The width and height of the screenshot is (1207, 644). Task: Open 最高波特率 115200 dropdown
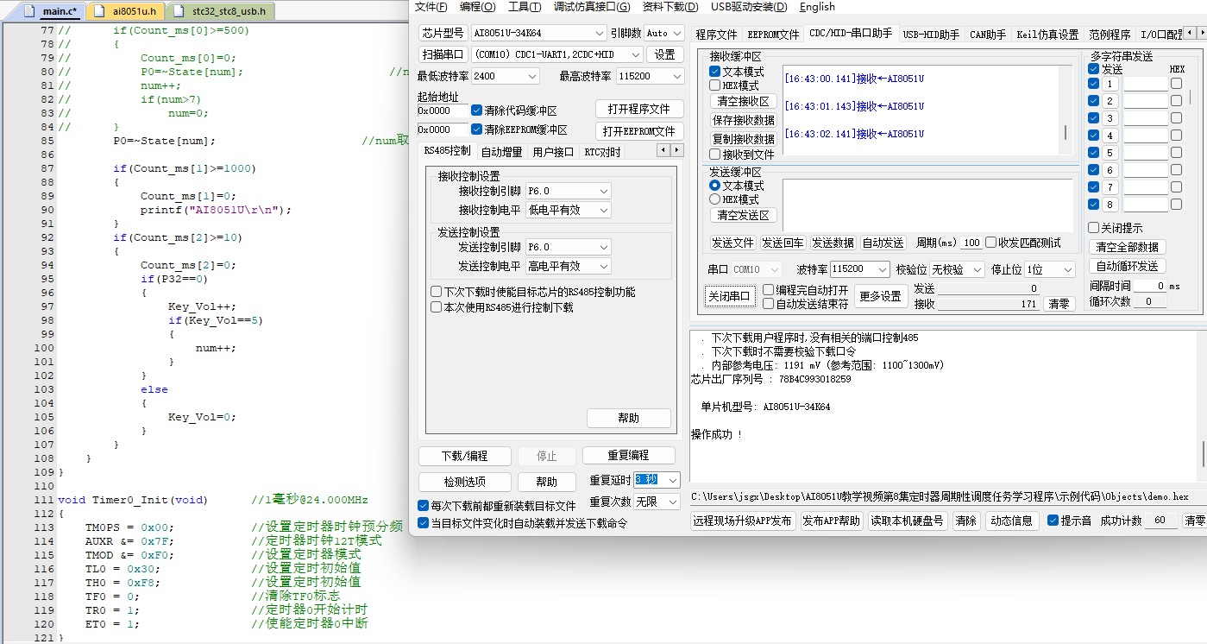click(651, 76)
